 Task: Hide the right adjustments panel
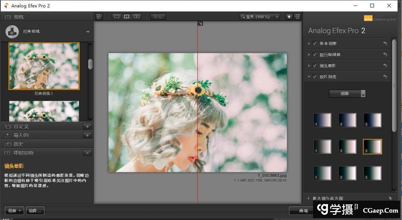(297, 17)
